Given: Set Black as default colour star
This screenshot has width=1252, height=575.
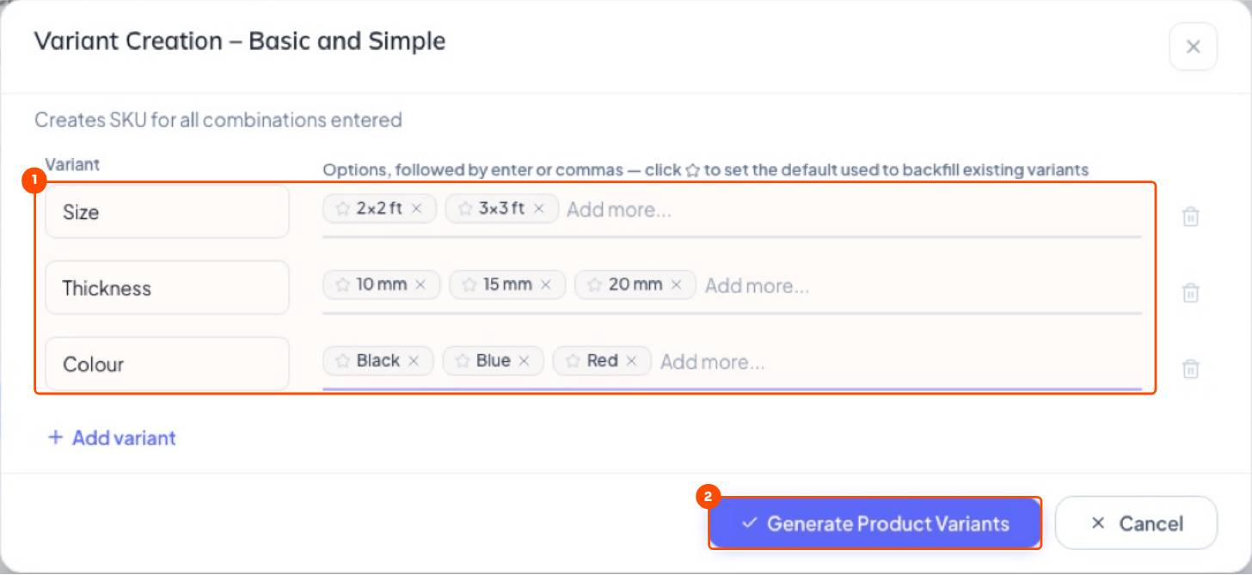Looking at the screenshot, I should pyautogui.click(x=342, y=361).
